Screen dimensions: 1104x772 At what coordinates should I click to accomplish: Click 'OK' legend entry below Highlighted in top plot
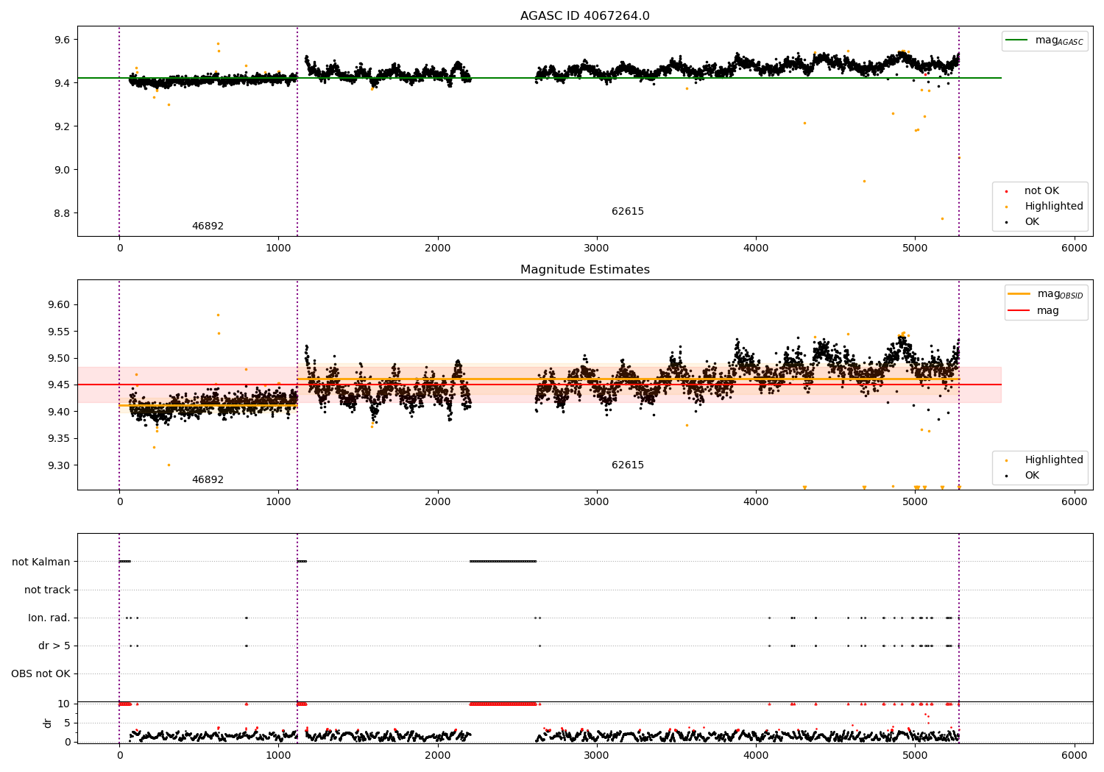tap(1032, 222)
